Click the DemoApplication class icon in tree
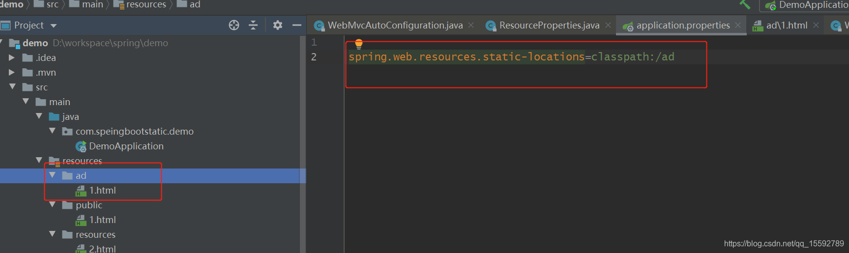Viewport: 849px width, 253px height. coord(81,146)
